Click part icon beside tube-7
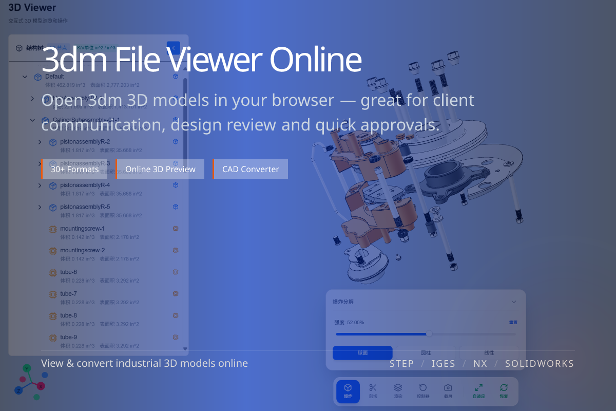This screenshot has height=411, width=616. coord(52,295)
